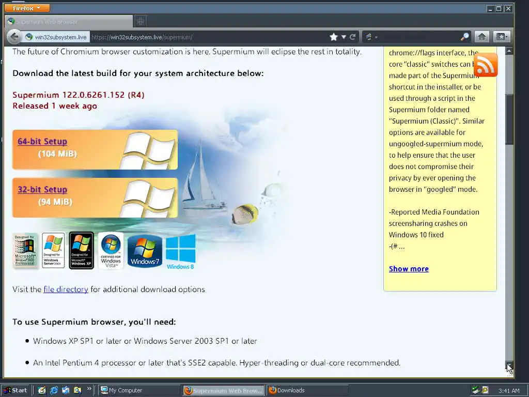The image size is (529, 397).
Task: Click the network tray icon
Action: (476, 390)
